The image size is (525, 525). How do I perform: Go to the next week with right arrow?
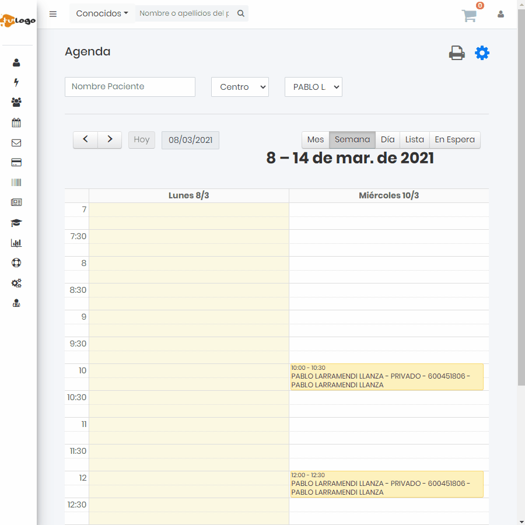click(110, 140)
